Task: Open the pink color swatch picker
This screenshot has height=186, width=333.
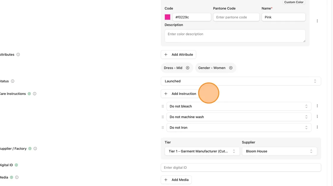Action: tap(167, 17)
